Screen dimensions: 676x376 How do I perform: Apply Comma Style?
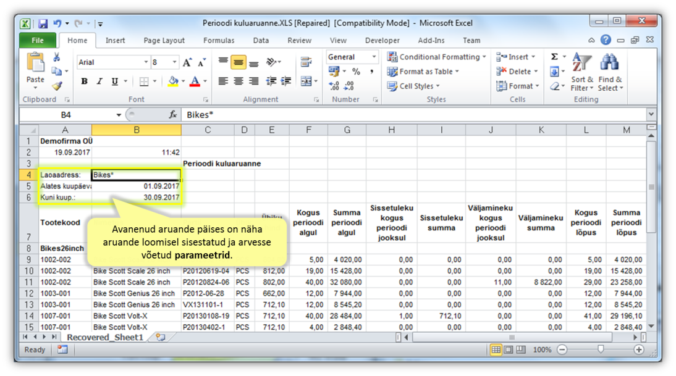(x=371, y=72)
